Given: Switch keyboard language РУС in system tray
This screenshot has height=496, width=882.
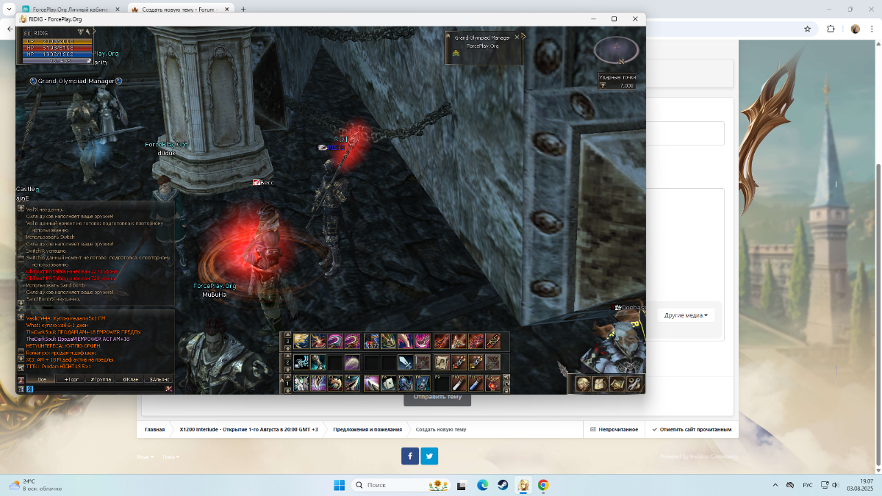Looking at the screenshot, I should [808, 485].
